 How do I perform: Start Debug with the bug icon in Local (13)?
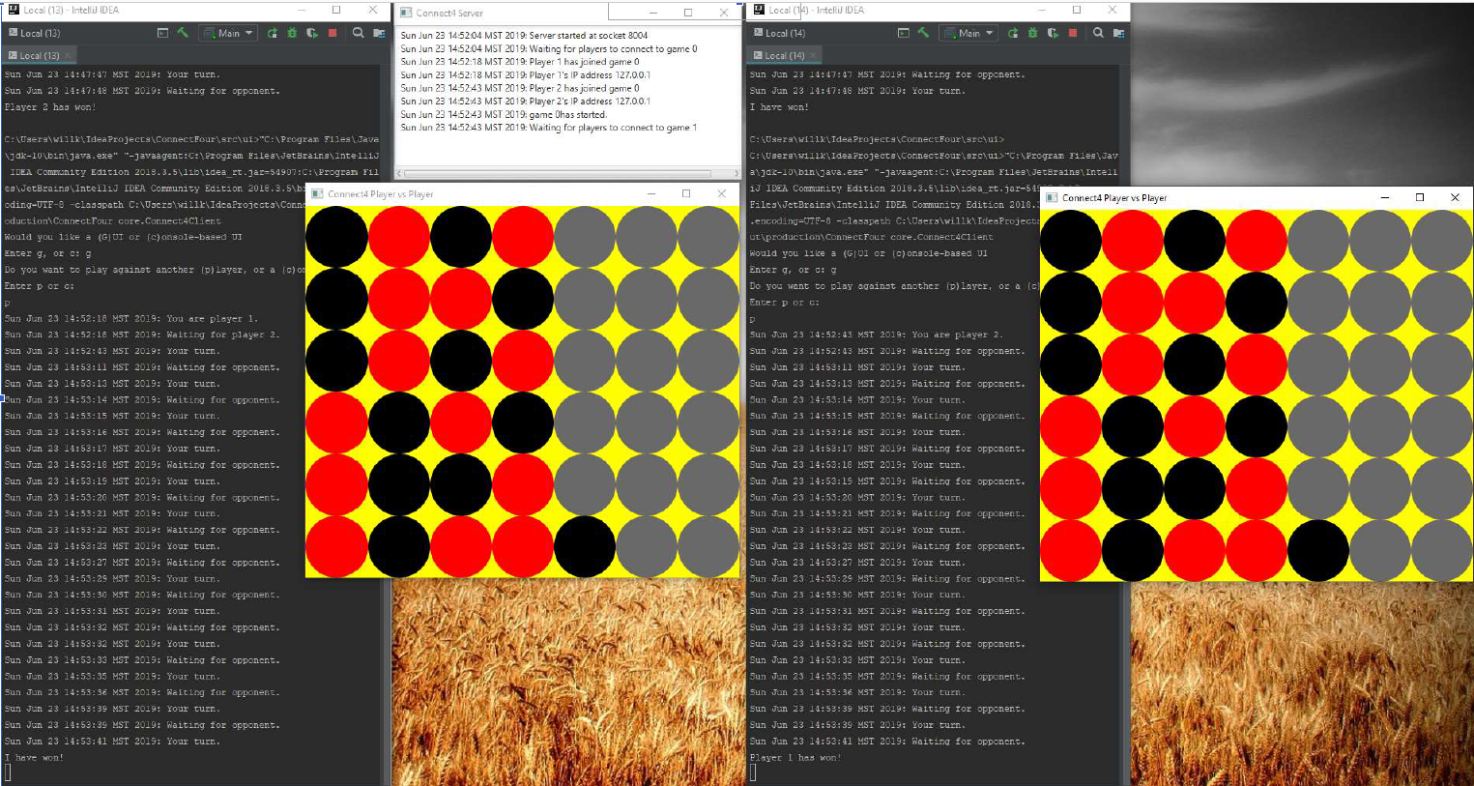[292, 33]
